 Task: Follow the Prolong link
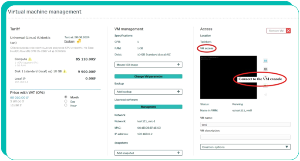click(x=70, y=41)
